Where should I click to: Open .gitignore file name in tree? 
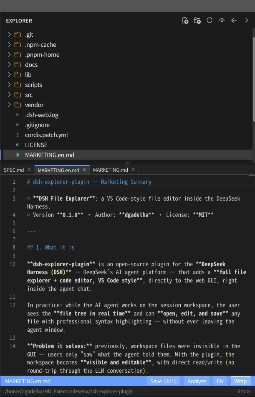37,125
